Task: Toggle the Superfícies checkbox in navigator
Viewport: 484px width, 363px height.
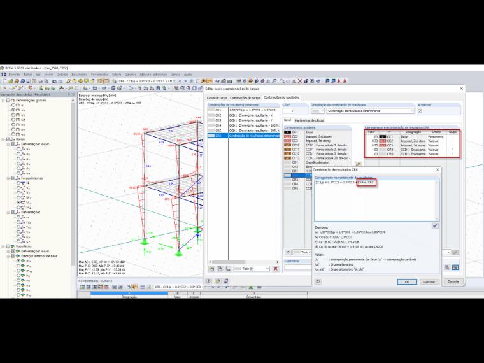Action: (8, 246)
